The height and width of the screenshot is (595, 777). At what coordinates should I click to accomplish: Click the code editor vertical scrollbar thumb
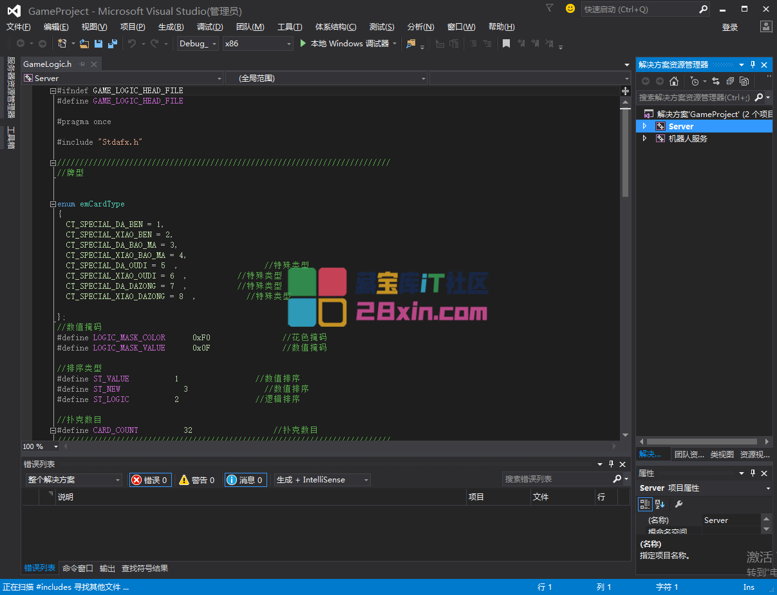[625, 152]
